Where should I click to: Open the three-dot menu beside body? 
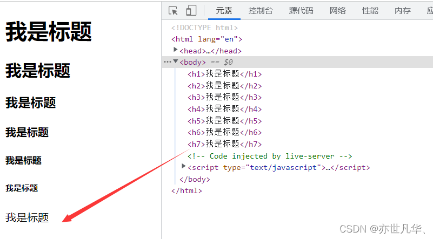(168, 62)
